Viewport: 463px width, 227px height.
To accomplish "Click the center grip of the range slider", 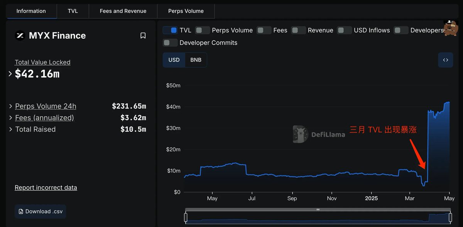I will tap(318, 210).
